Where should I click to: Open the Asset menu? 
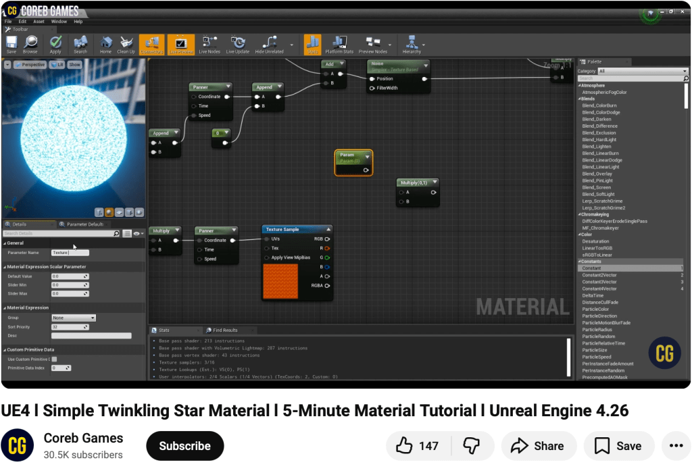point(39,22)
